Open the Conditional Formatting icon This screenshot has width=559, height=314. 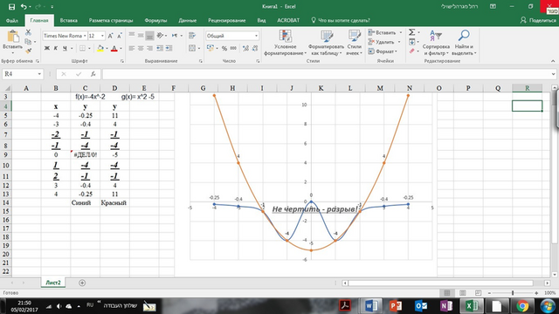pyautogui.click(x=286, y=36)
